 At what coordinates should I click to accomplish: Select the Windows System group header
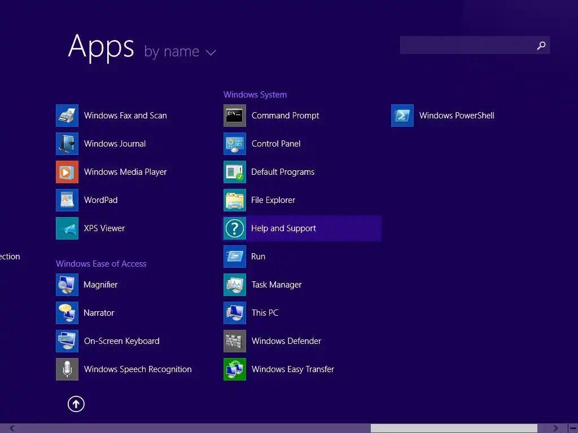coord(255,95)
